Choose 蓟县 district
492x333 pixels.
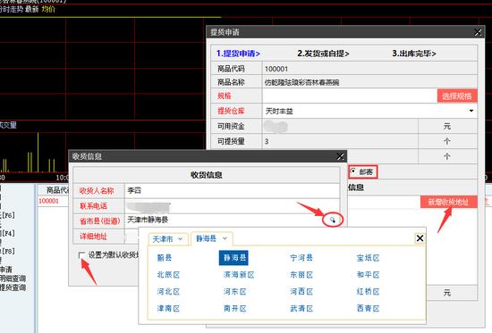pos(165,258)
